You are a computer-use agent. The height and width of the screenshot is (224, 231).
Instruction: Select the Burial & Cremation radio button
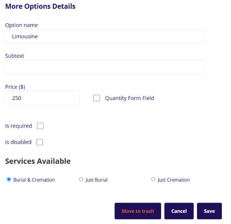(x=9, y=179)
